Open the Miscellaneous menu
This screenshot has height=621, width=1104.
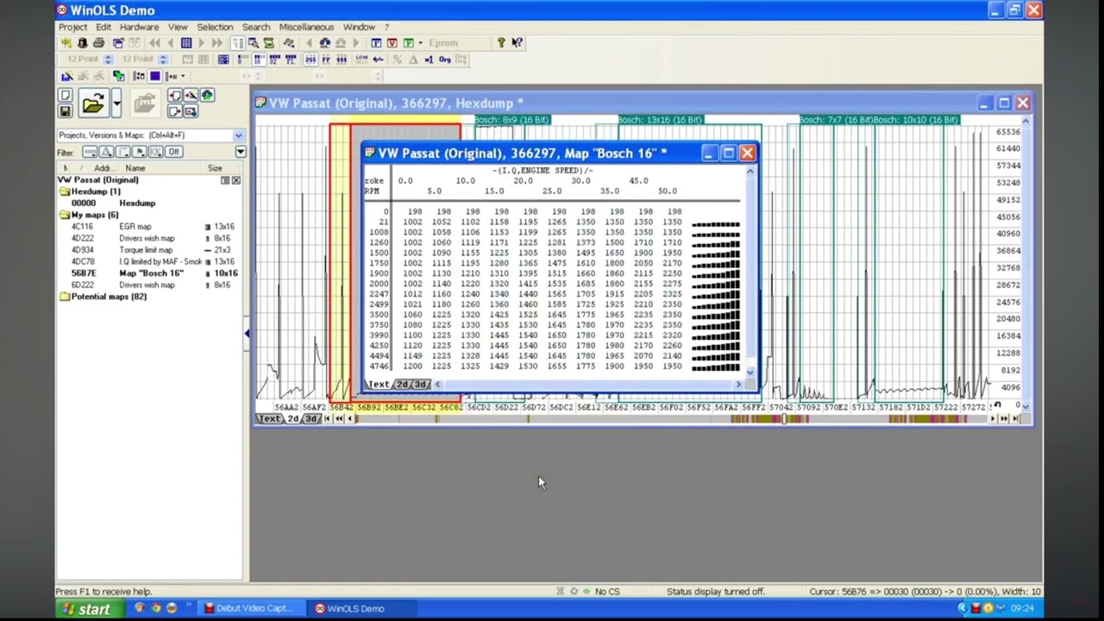(306, 27)
